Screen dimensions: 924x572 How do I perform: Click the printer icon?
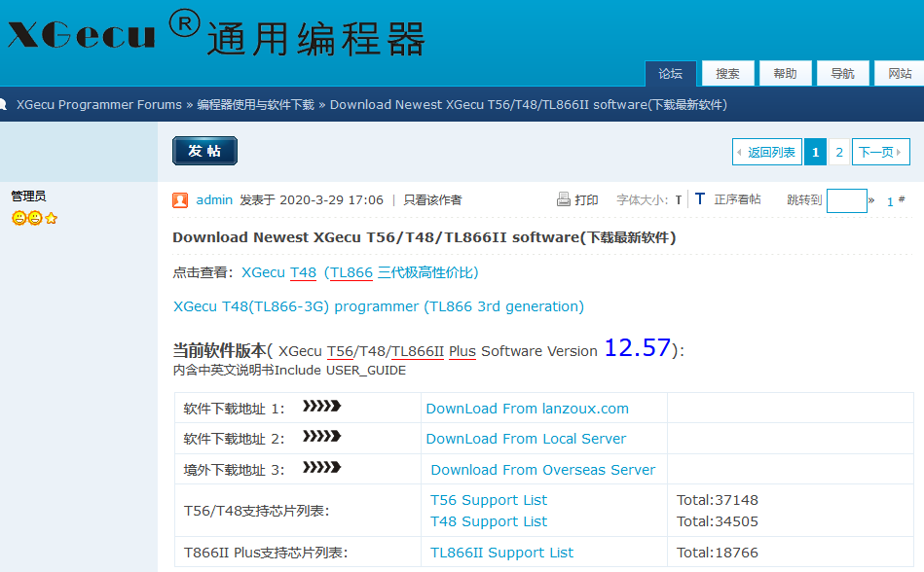point(564,199)
